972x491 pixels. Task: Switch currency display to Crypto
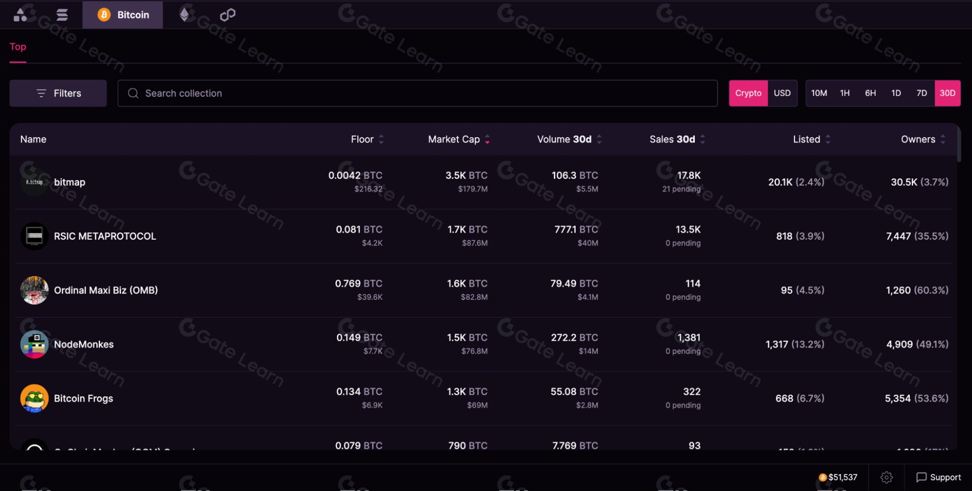[x=748, y=93]
